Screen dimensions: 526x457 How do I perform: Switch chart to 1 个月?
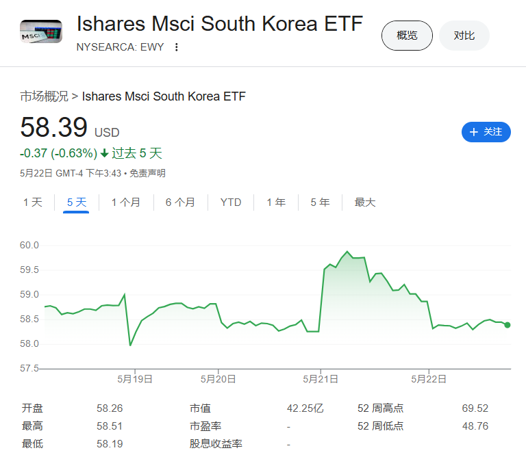(x=126, y=203)
